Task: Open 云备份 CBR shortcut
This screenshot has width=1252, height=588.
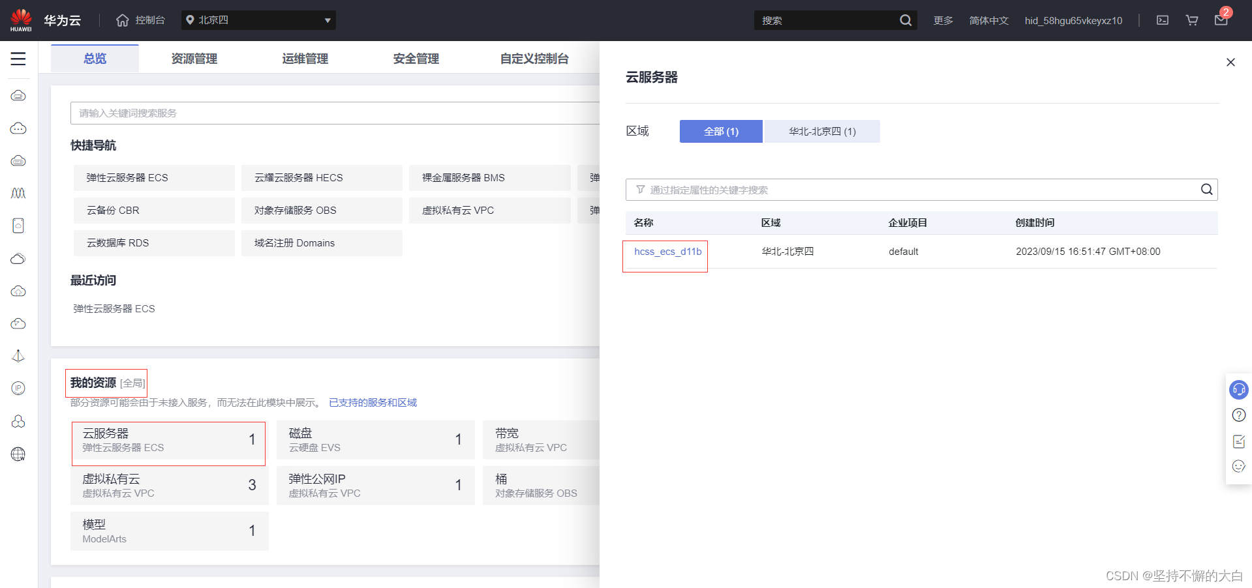Action: [x=154, y=210]
